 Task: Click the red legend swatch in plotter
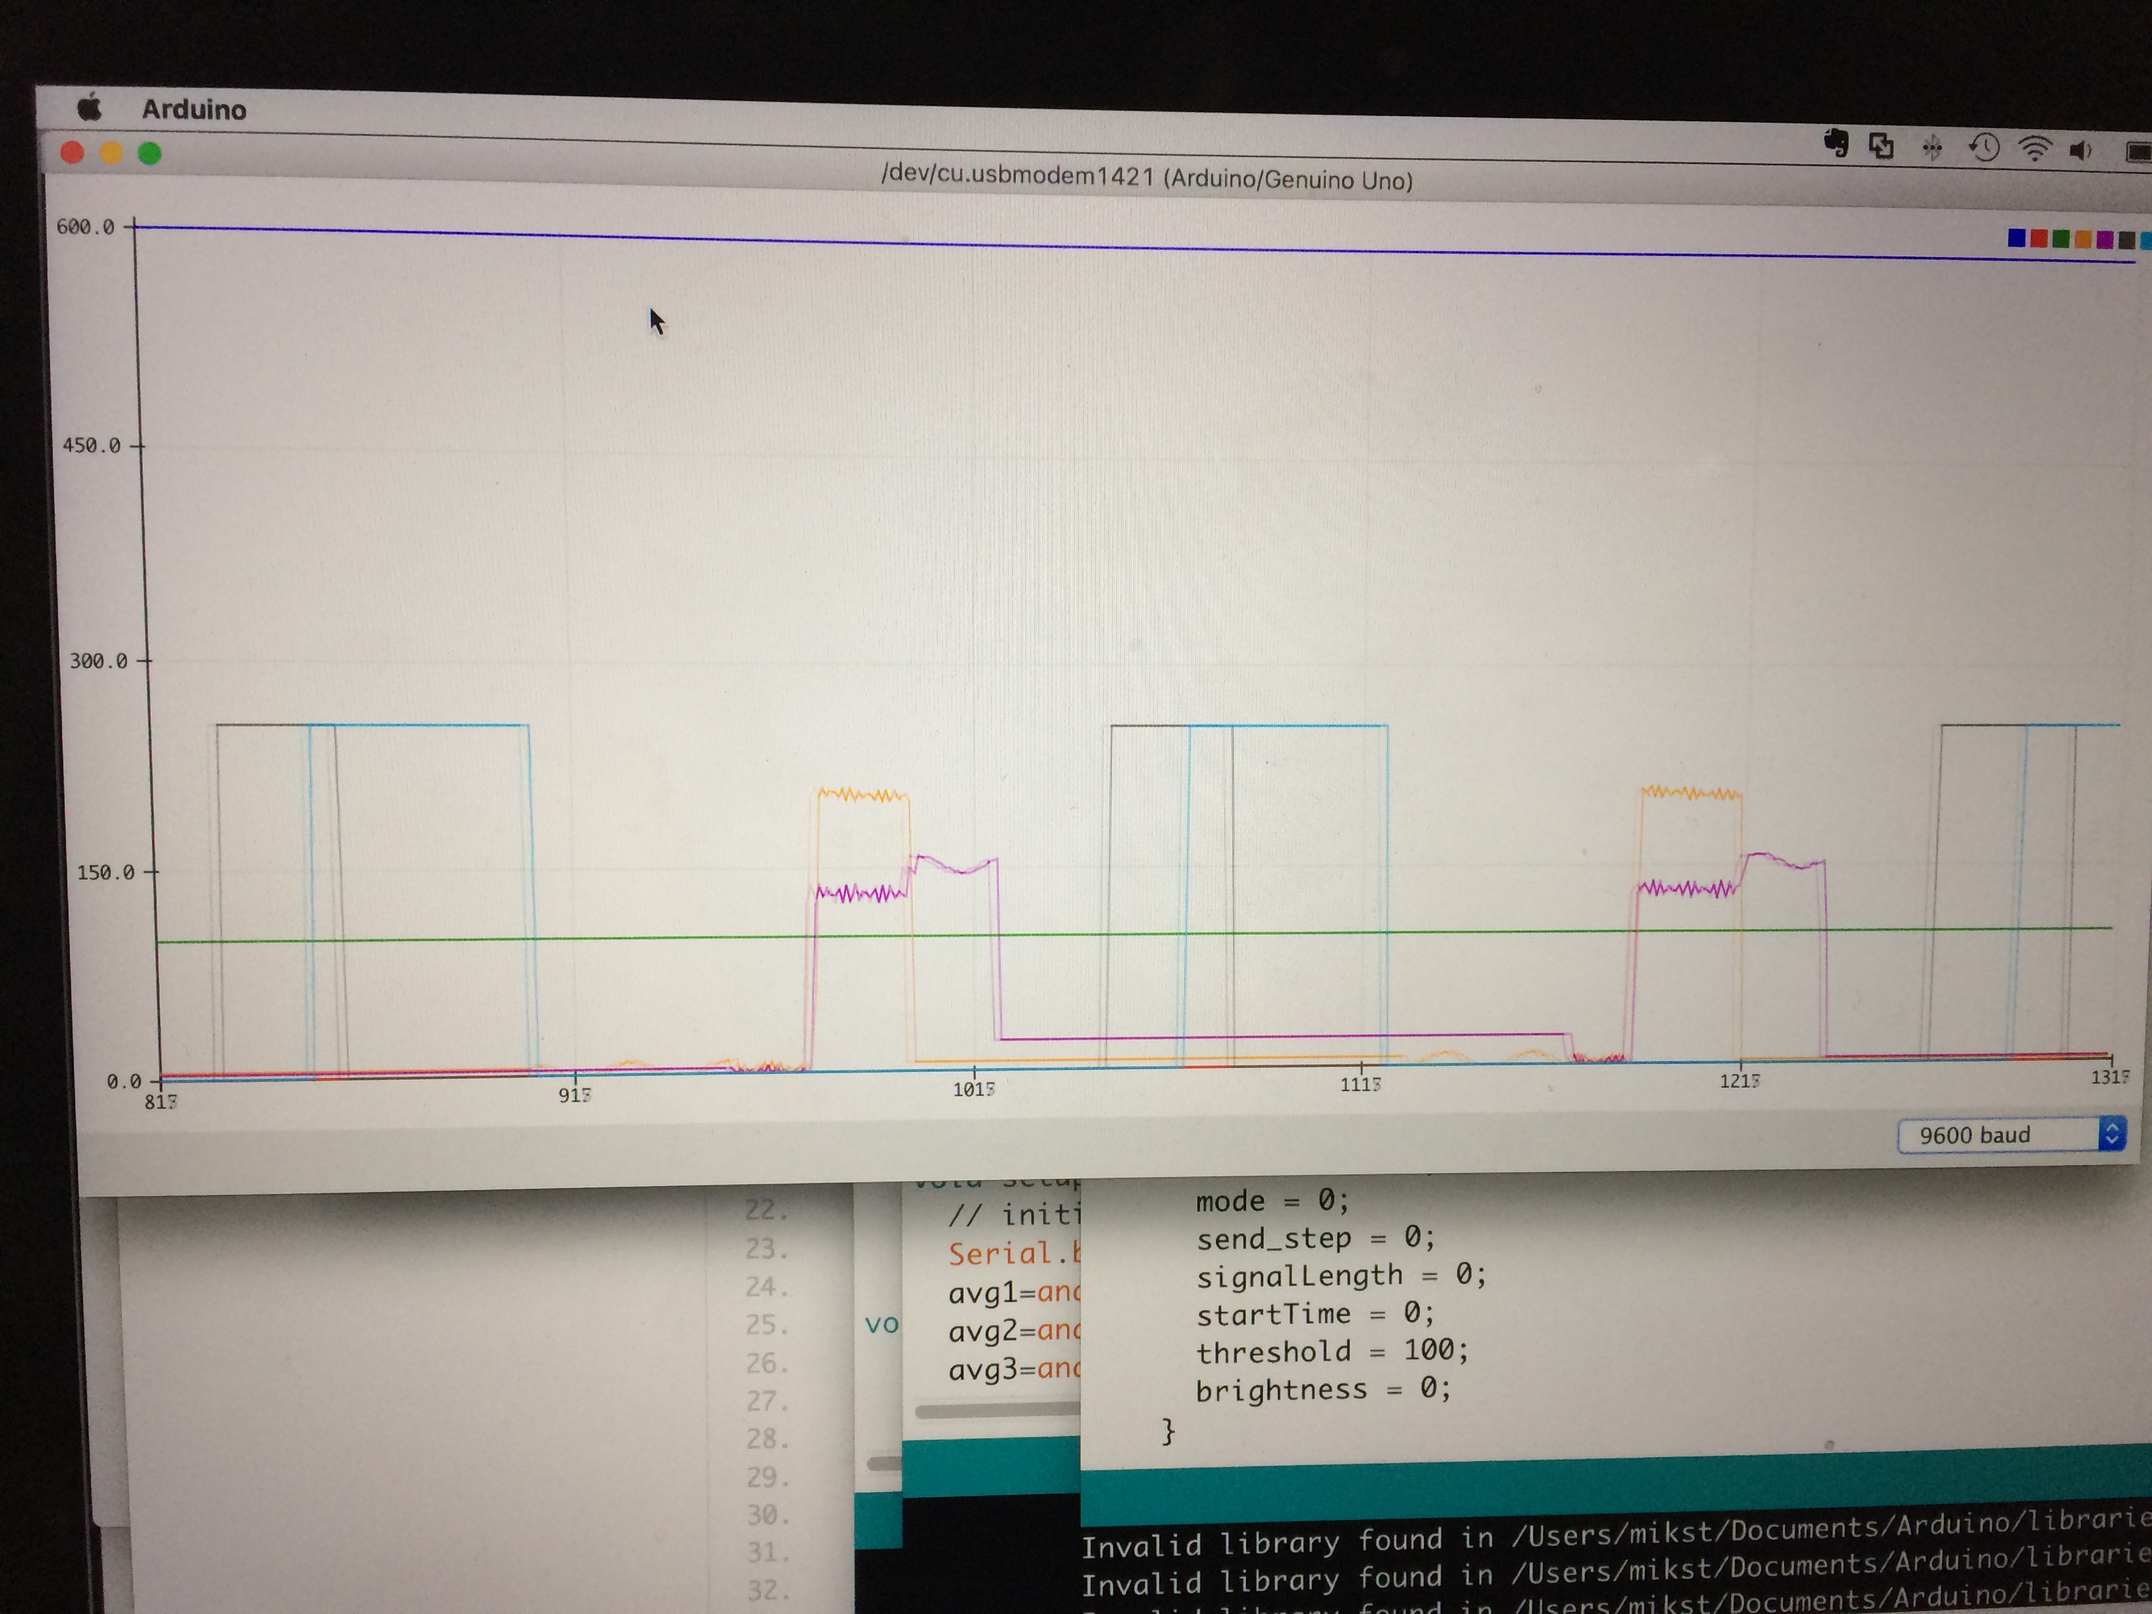point(2039,239)
